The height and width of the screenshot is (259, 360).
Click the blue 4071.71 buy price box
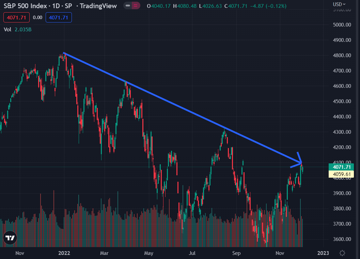click(x=59, y=17)
